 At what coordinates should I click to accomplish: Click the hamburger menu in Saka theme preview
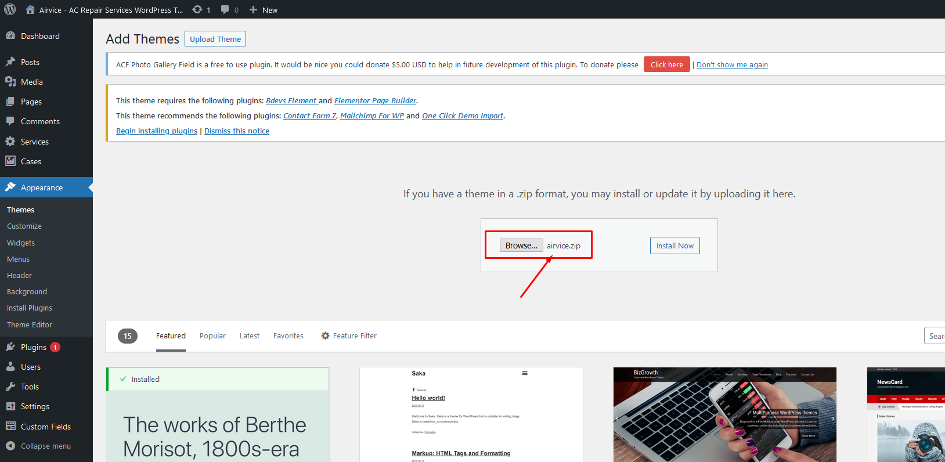click(525, 373)
